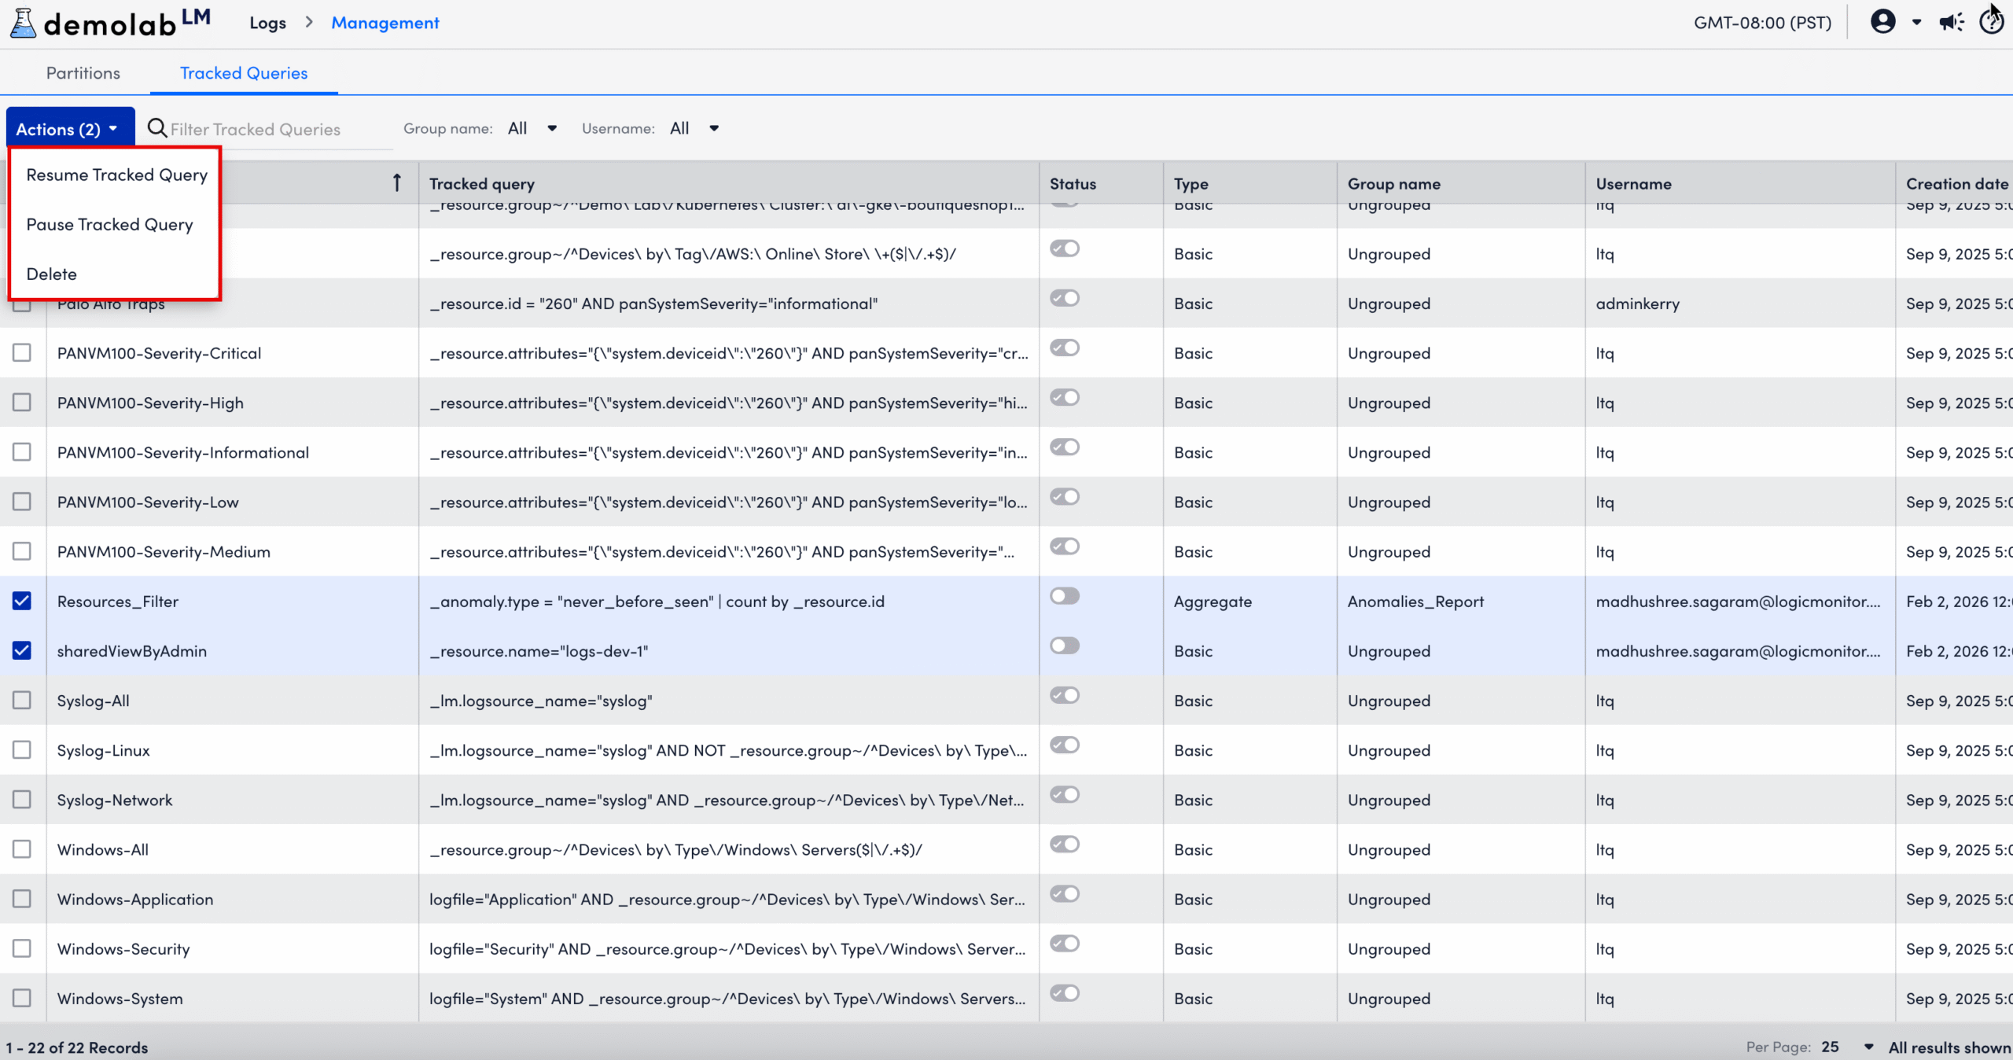Enable the status toggle for Resources_Filter
Image resolution: width=2013 pixels, height=1060 pixels.
[x=1065, y=596]
